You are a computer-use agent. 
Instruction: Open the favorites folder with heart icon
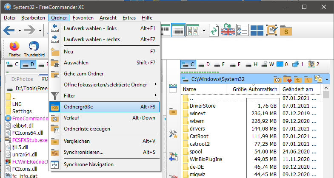(288, 79)
